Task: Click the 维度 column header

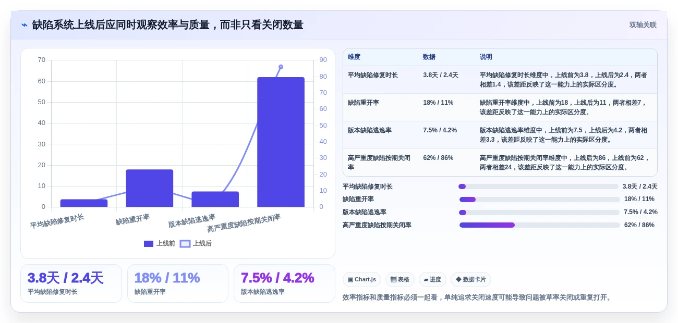Action: [x=354, y=57]
